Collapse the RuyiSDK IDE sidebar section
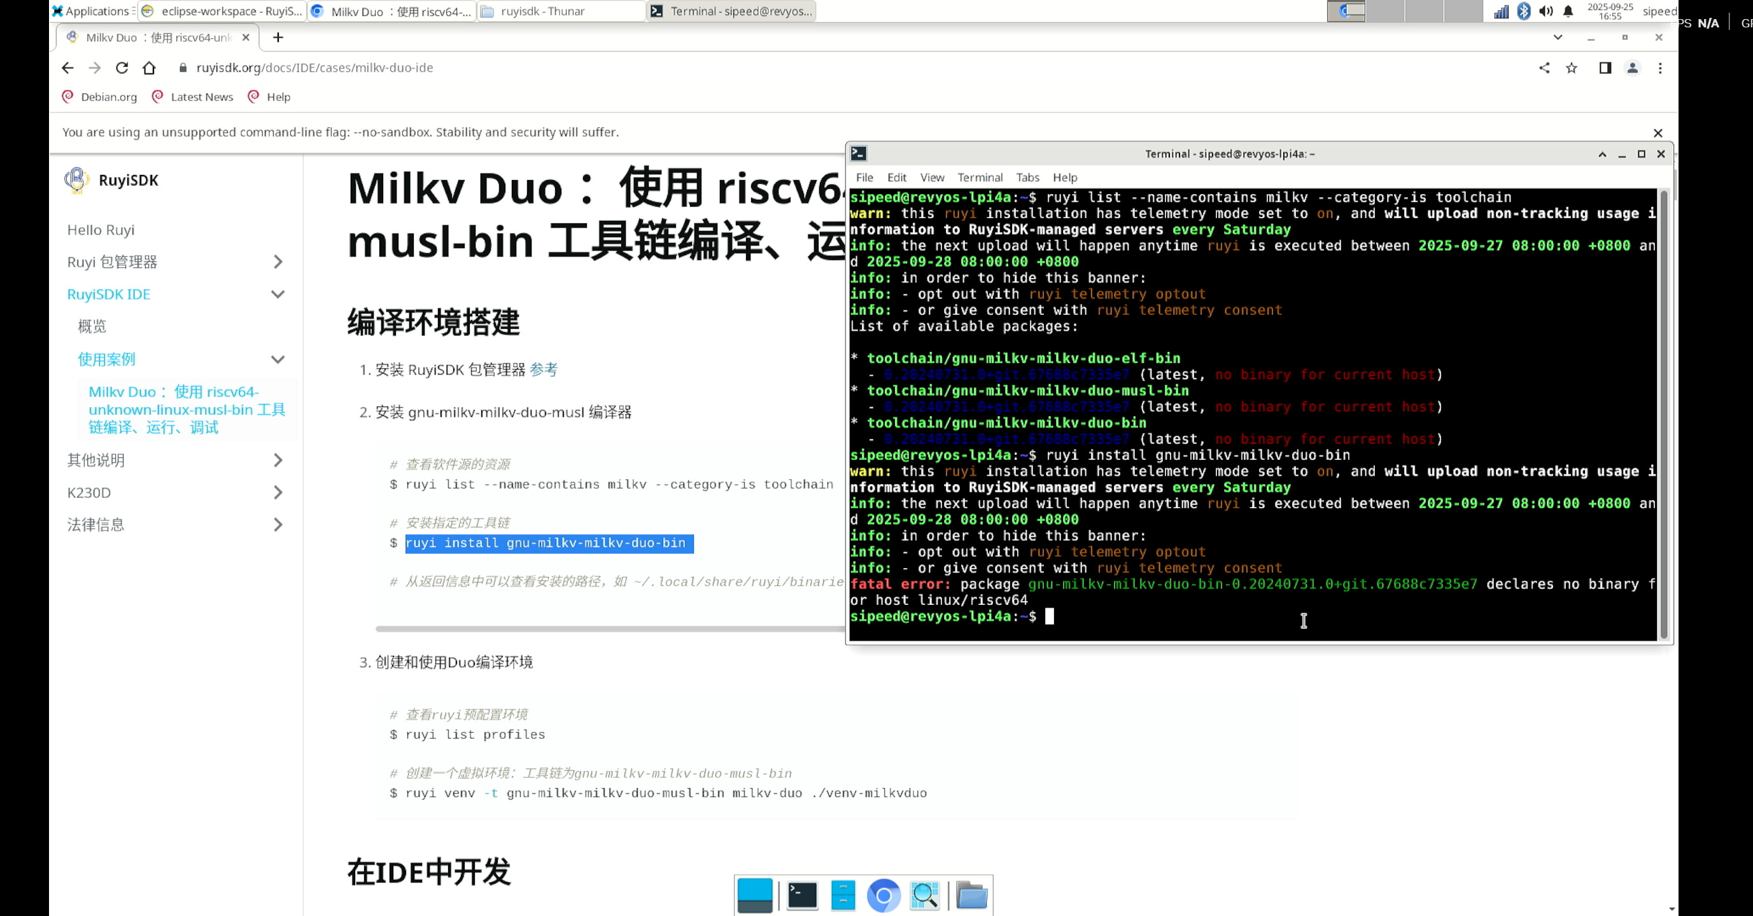 click(278, 295)
